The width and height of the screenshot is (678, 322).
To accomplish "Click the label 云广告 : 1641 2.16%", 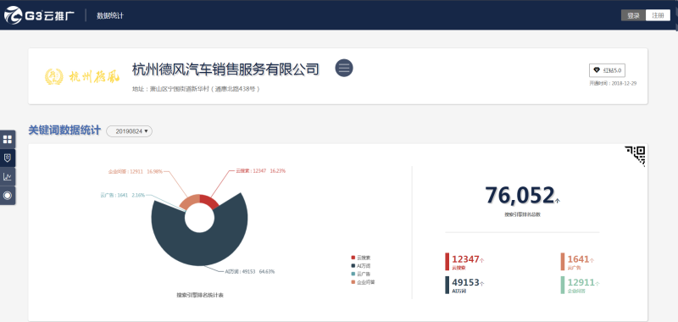I will (123, 195).
